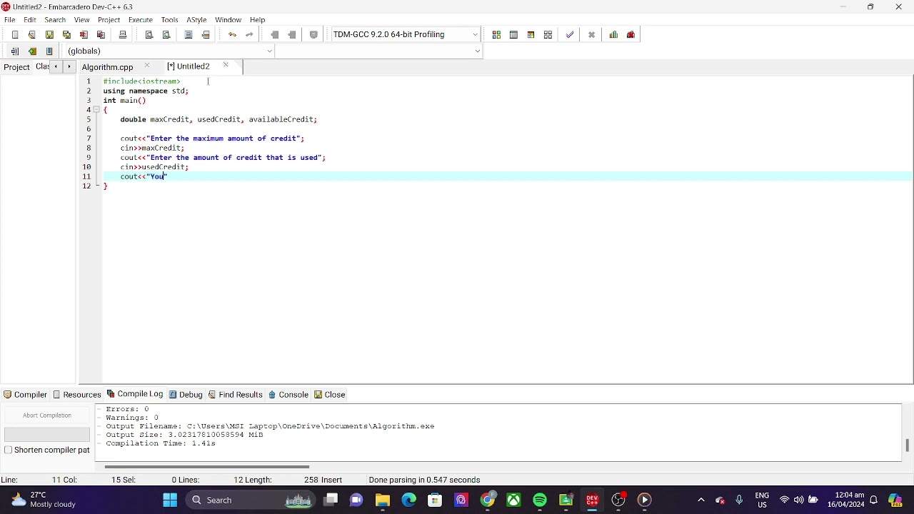This screenshot has height=514, width=914.
Task: Click the left arrow beside Classes tab
Action: pyautogui.click(x=56, y=66)
